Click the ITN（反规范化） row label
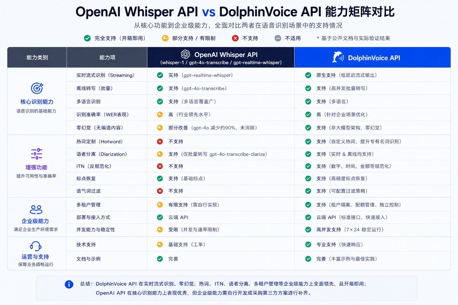This screenshot has height=305, width=458. 94,166
